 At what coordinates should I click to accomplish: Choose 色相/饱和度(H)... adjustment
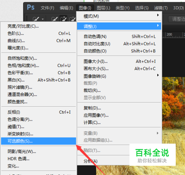pyautogui.click(x=38, y=65)
